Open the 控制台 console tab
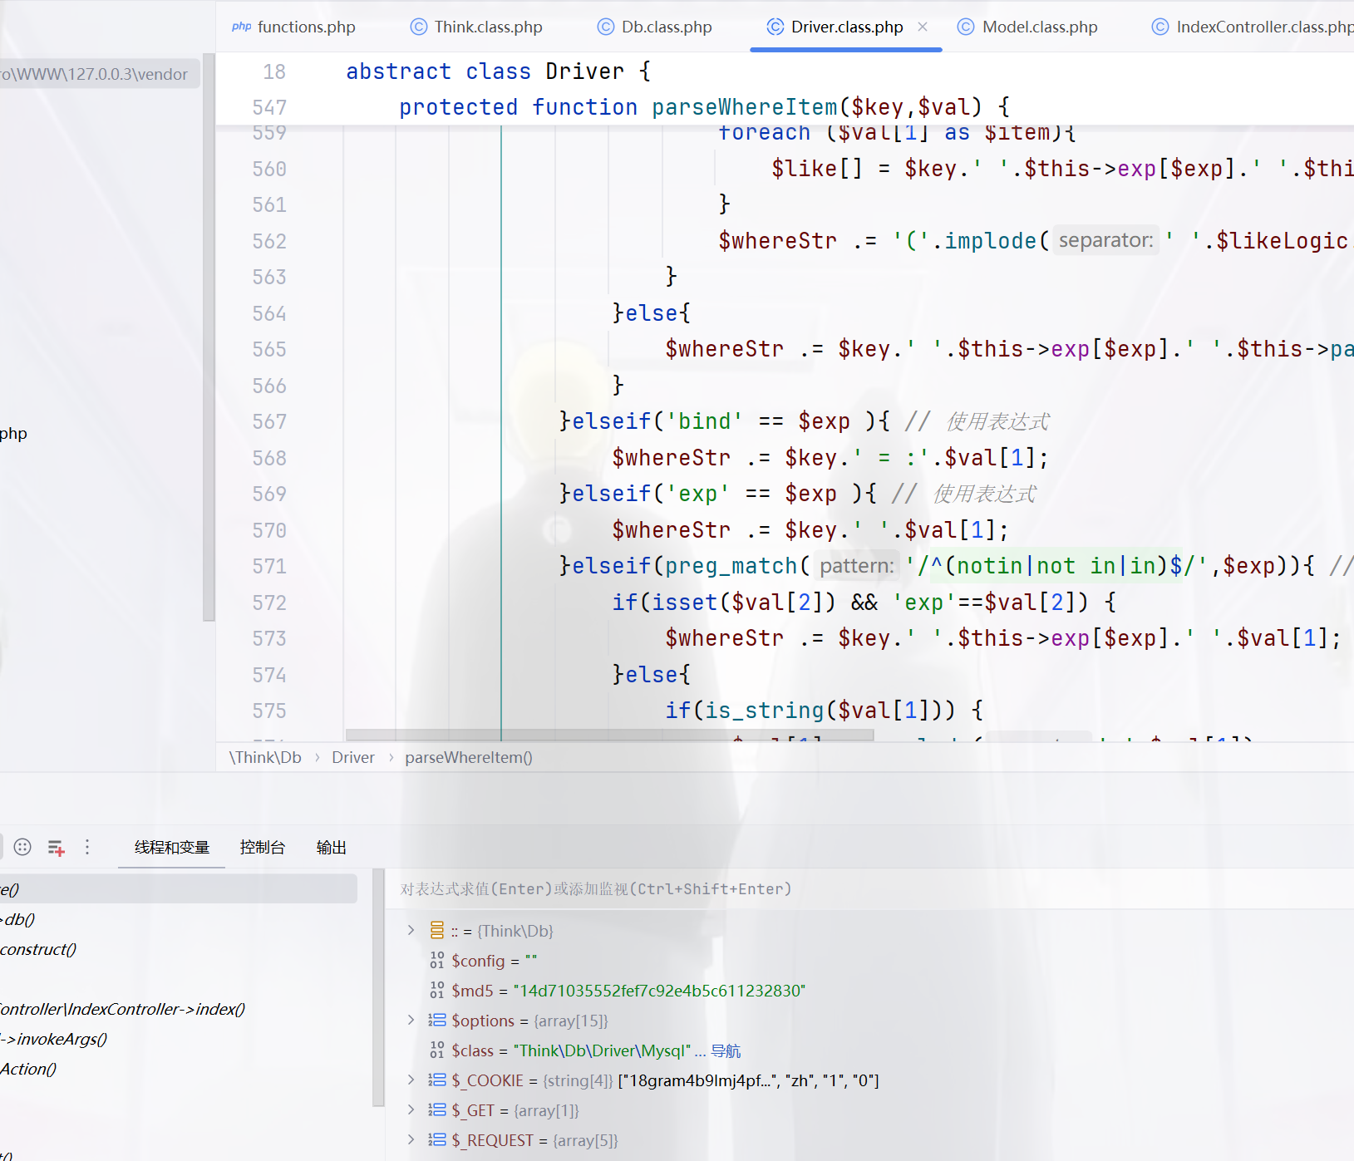 [263, 848]
